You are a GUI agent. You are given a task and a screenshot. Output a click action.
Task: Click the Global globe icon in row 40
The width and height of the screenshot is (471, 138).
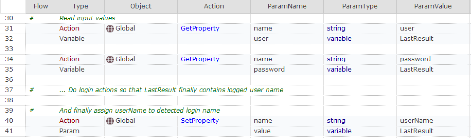pyautogui.click(x=110, y=121)
